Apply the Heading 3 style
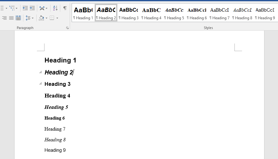Screen dimensions: 278x159 coord(128,13)
